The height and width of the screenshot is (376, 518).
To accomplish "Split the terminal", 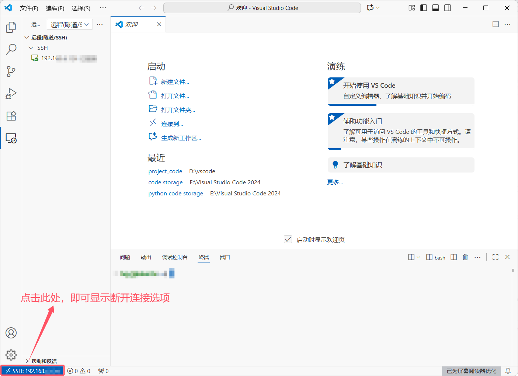I will [453, 257].
